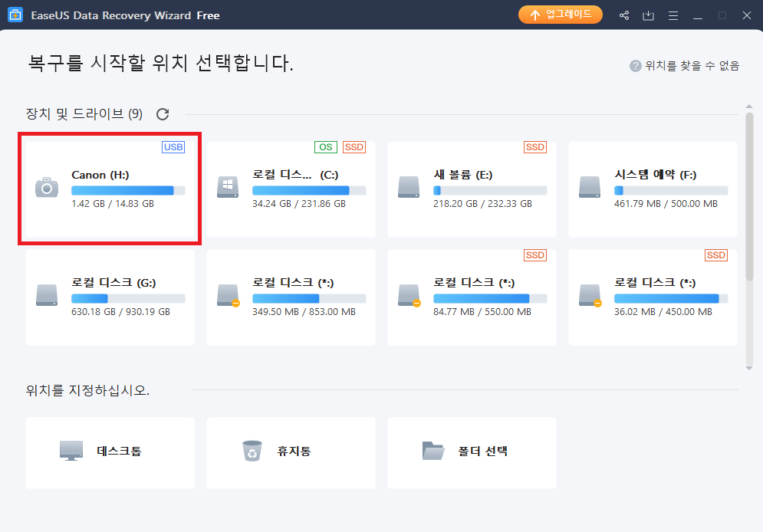
Task: Select the 새 볼륨 (E:) drive name
Action: click(462, 175)
